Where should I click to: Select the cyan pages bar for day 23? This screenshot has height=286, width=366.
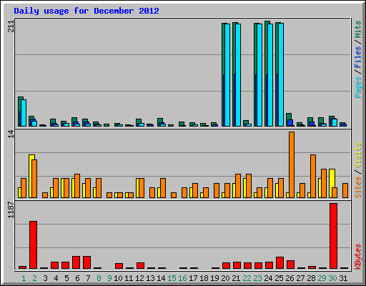coord(259,75)
